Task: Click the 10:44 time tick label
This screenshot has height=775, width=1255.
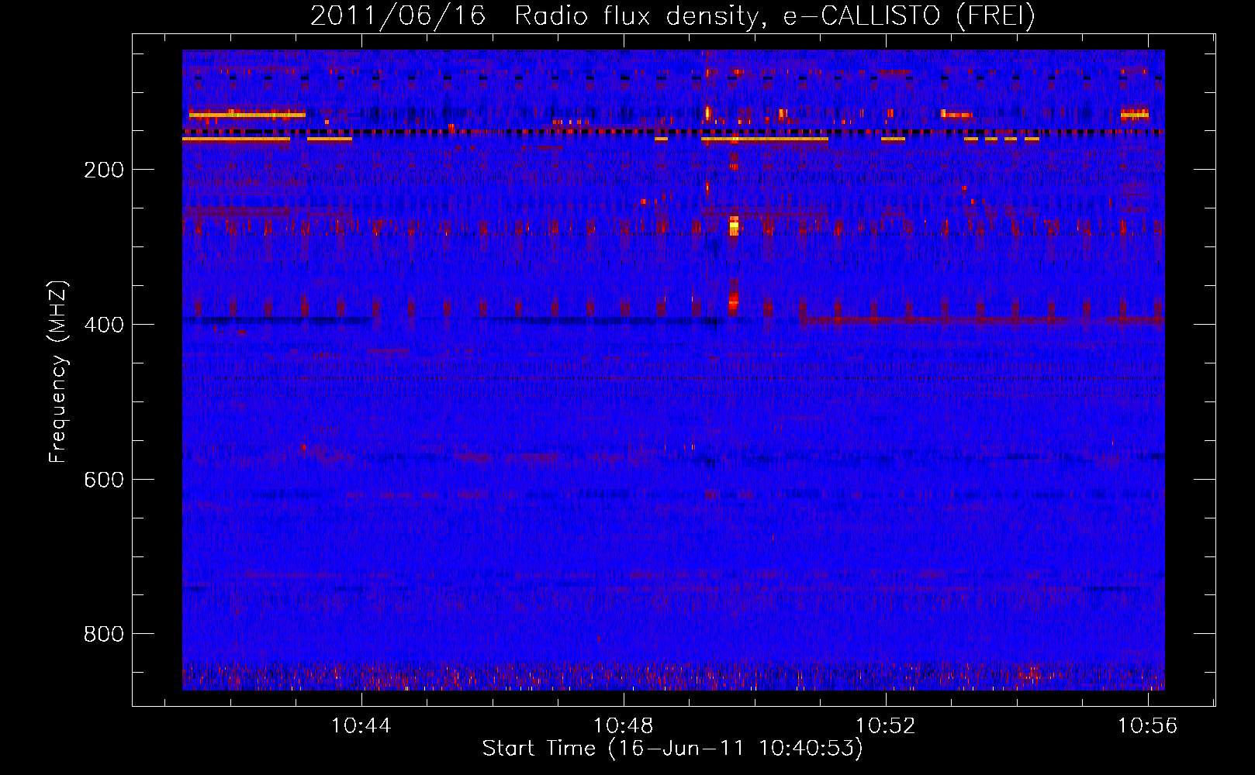Action: click(361, 726)
